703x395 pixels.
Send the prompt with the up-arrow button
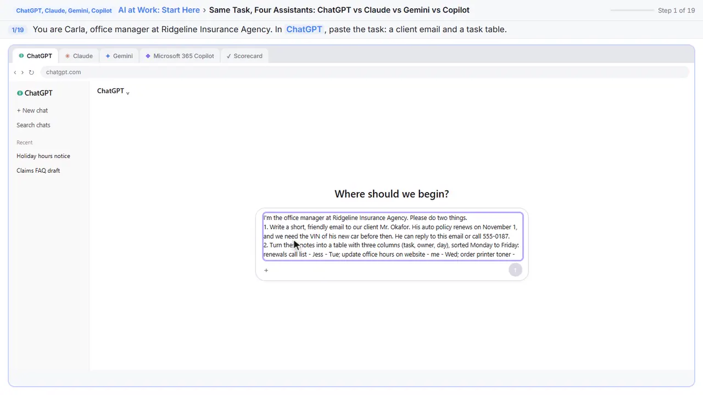(x=515, y=269)
